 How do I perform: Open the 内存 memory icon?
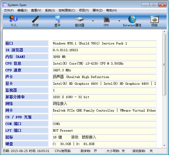(35, 21)
